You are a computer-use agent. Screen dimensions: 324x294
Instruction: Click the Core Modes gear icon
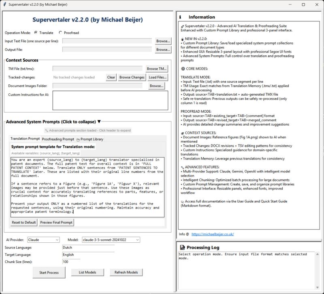[183, 69]
